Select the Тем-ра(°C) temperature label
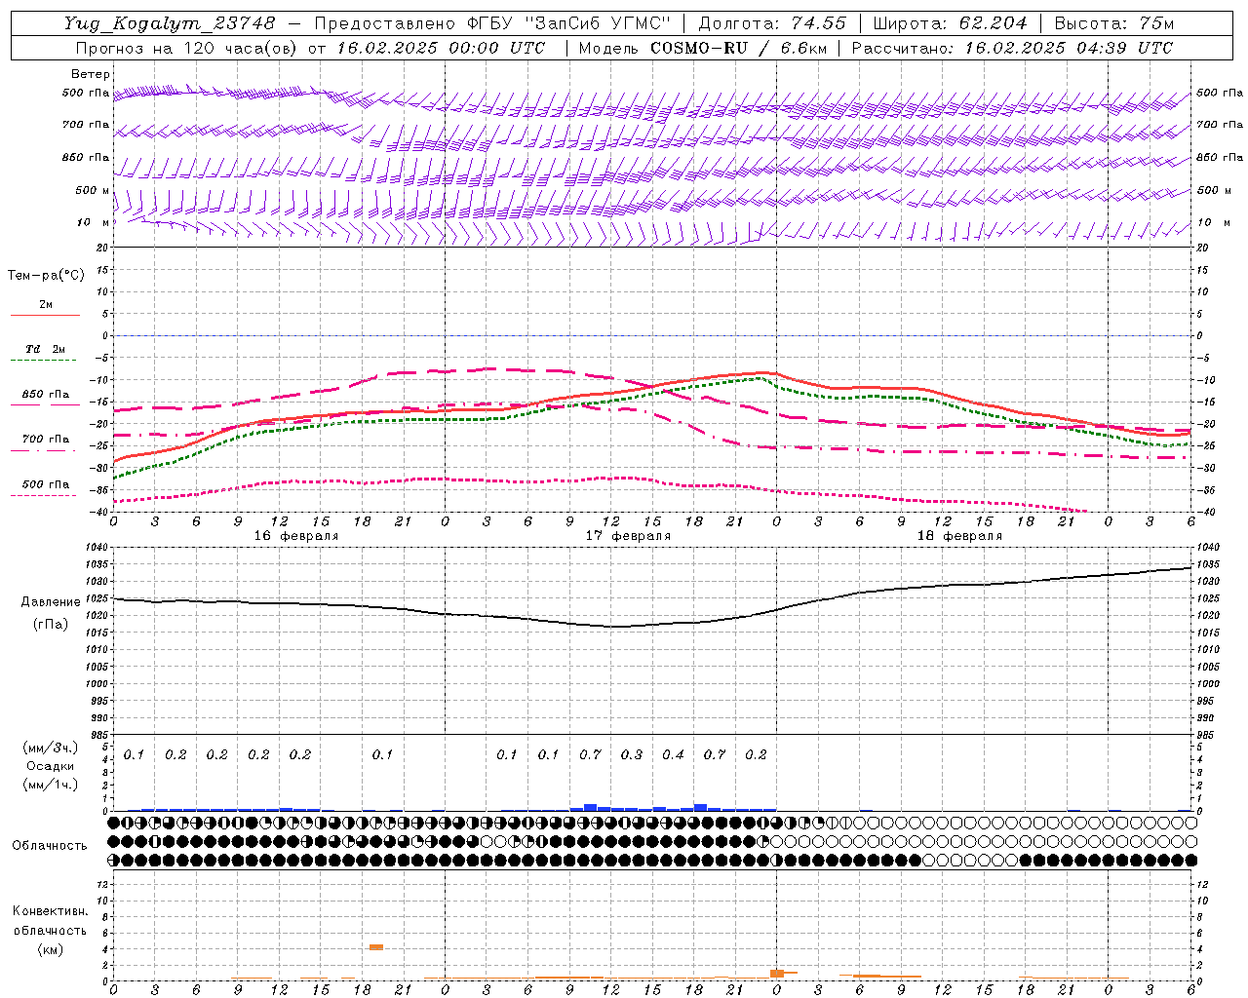This screenshot has width=1248, height=998. pos(46,276)
